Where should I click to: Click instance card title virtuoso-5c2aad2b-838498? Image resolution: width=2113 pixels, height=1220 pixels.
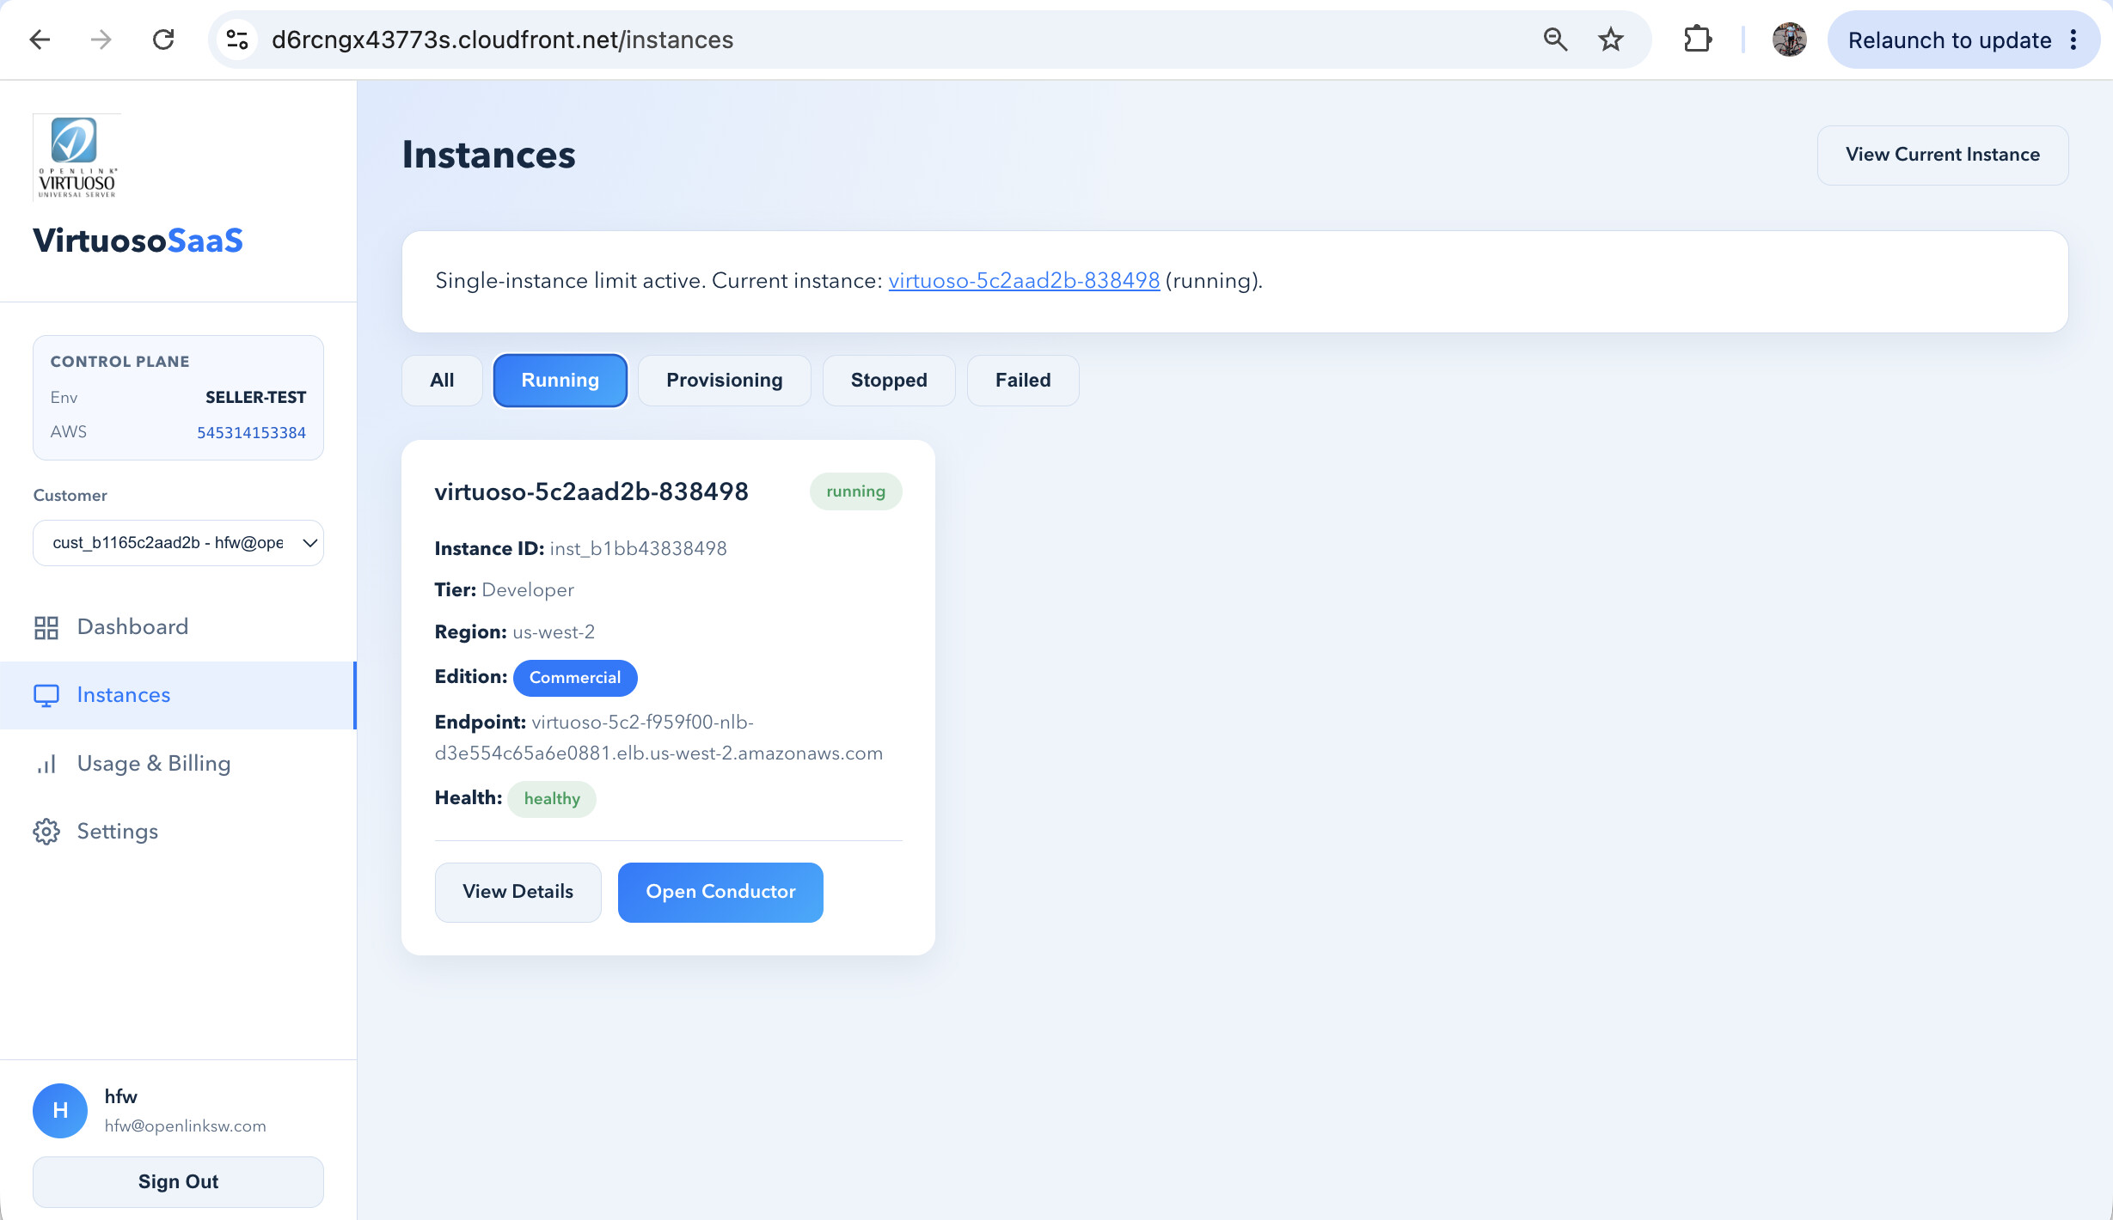[x=591, y=492]
